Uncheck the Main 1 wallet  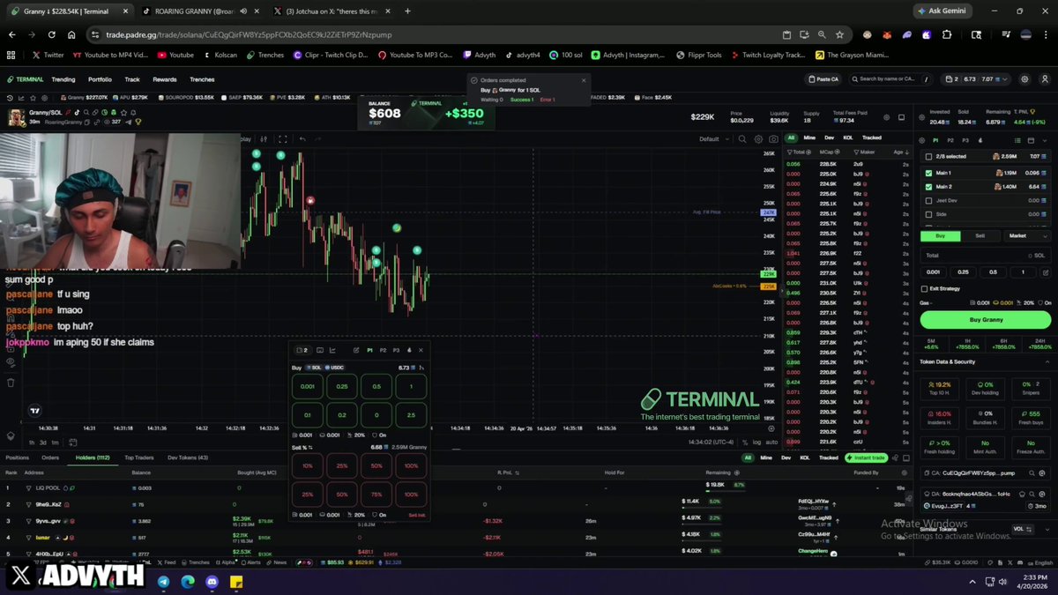tap(928, 173)
